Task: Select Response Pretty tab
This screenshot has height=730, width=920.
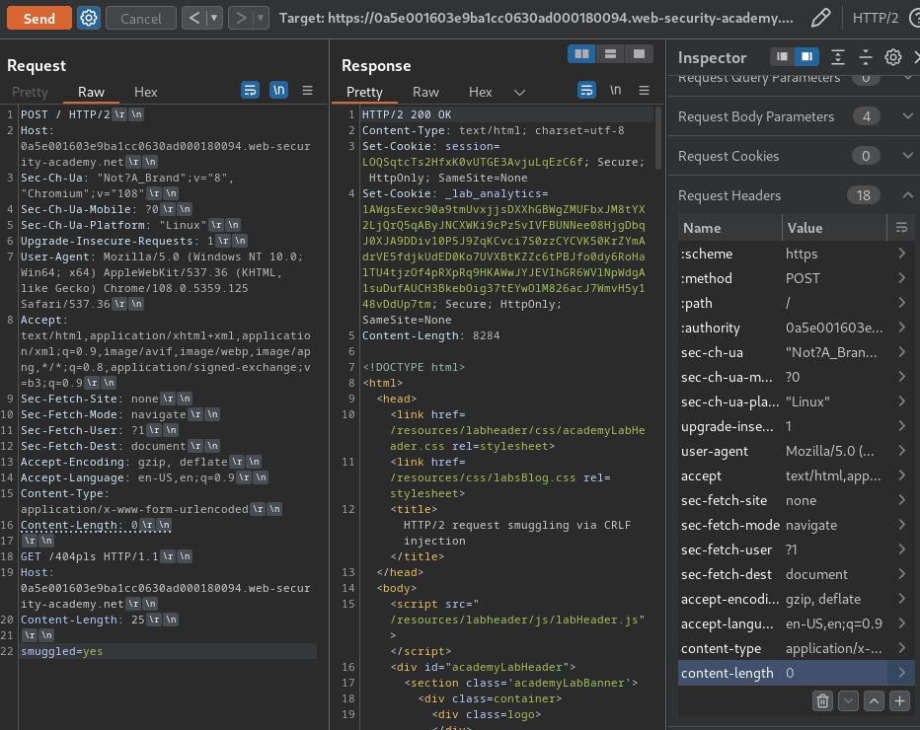Action: (x=364, y=92)
